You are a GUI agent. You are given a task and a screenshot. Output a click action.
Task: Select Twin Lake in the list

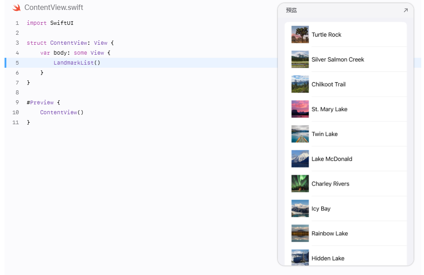click(x=346, y=134)
